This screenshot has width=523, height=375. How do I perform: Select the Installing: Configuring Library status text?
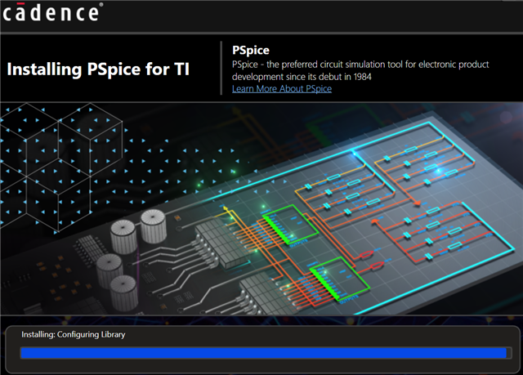pyautogui.click(x=74, y=334)
